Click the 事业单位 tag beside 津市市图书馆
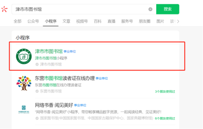This screenshot has height=129, width=203. tap(70, 52)
